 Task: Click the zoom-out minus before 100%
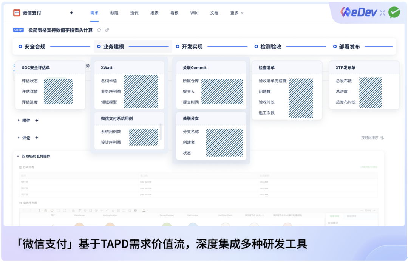362,211
